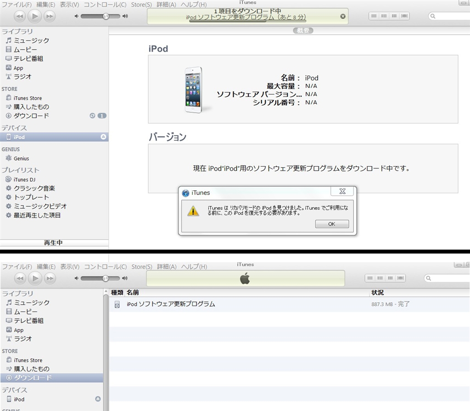Open 編集(E) menu in top window

coord(45,5)
